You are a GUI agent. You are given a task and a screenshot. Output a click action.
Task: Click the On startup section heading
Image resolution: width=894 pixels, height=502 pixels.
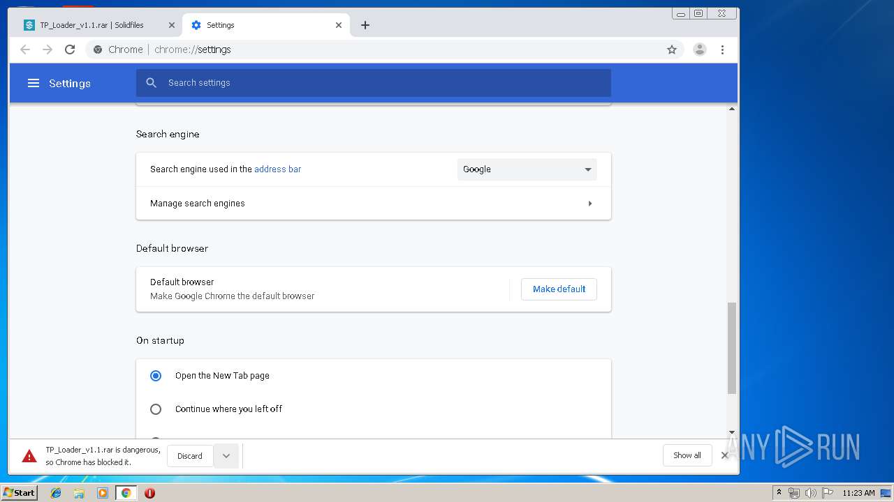160,340
